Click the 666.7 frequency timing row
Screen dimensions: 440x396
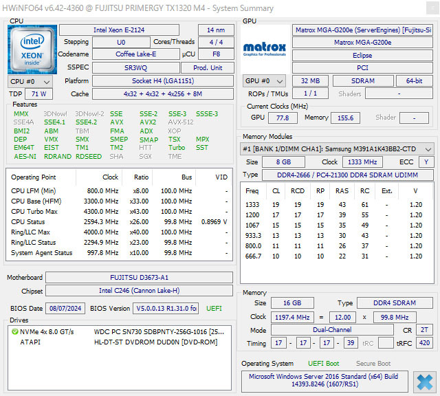337,256
